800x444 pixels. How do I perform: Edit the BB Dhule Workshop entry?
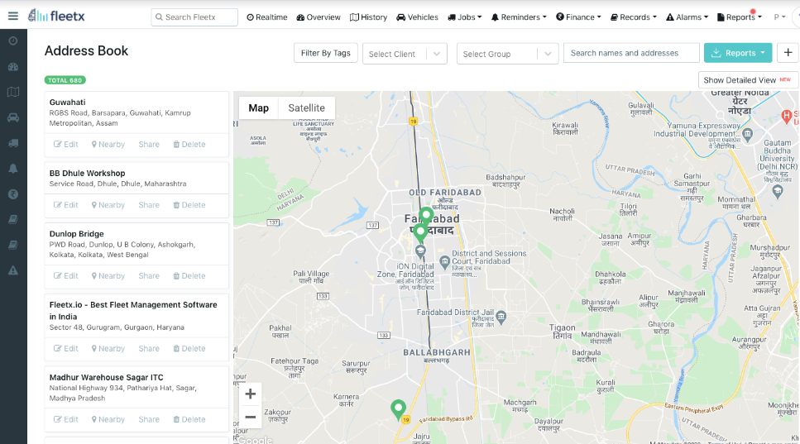point(66,205)
